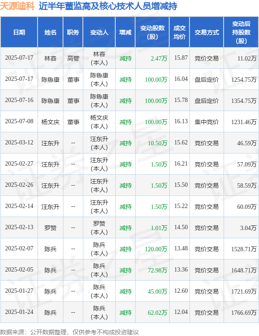Click the 13.48 average price cell

pyautogui.click(x=181, y=249)
